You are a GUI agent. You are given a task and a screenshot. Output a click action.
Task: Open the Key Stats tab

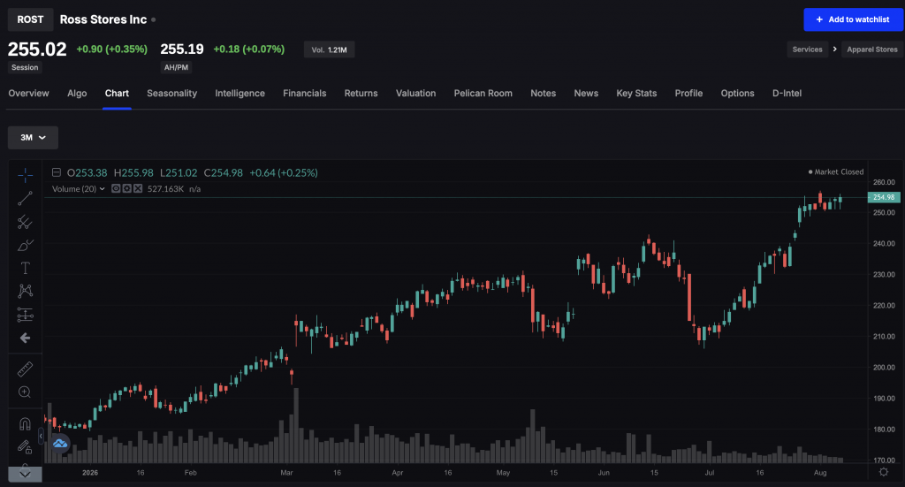coord(636,94)
